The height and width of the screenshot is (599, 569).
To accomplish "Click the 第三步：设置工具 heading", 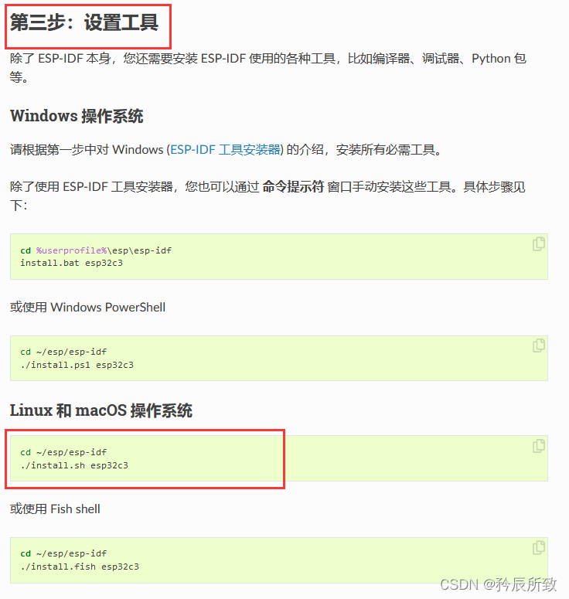I will (x=84, y=22).
